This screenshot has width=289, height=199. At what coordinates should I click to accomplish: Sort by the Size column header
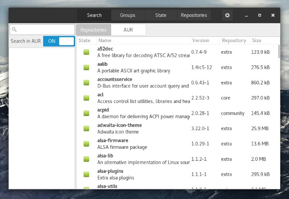(265, 40)
